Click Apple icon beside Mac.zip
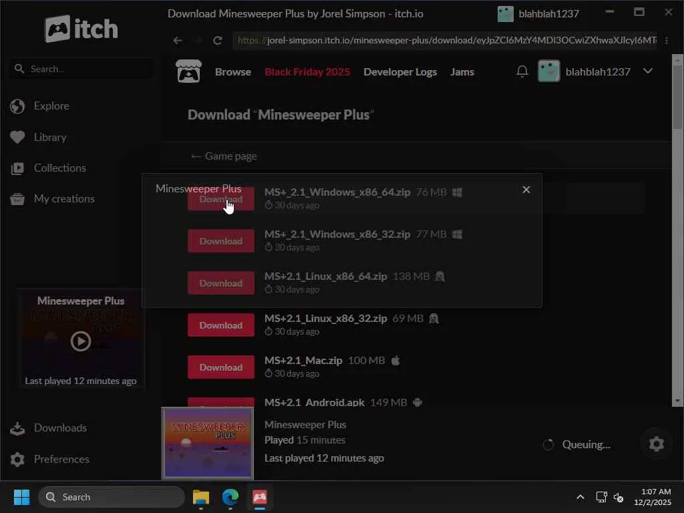Screen dimensions: 684x513 coord(395,360)
